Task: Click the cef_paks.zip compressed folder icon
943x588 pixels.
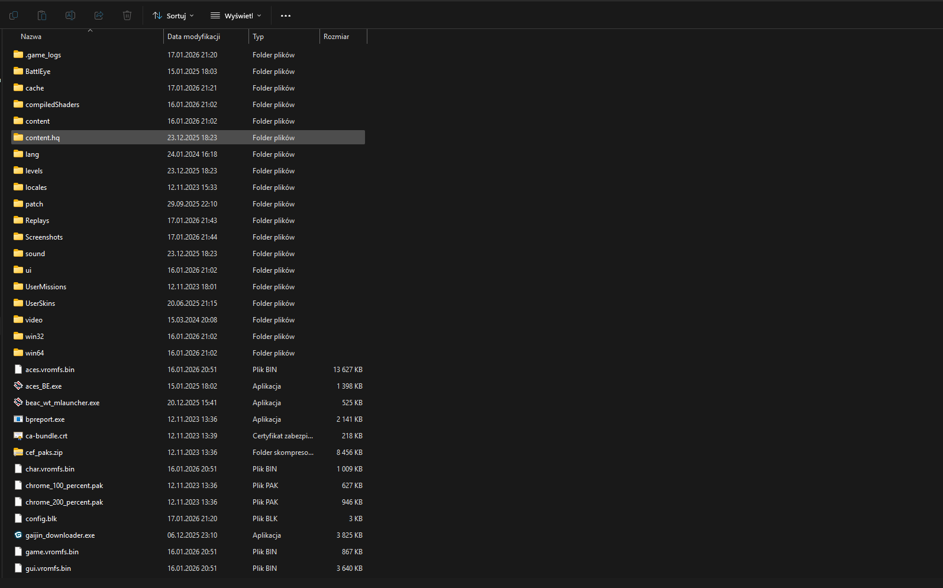Action: [18, 452]
